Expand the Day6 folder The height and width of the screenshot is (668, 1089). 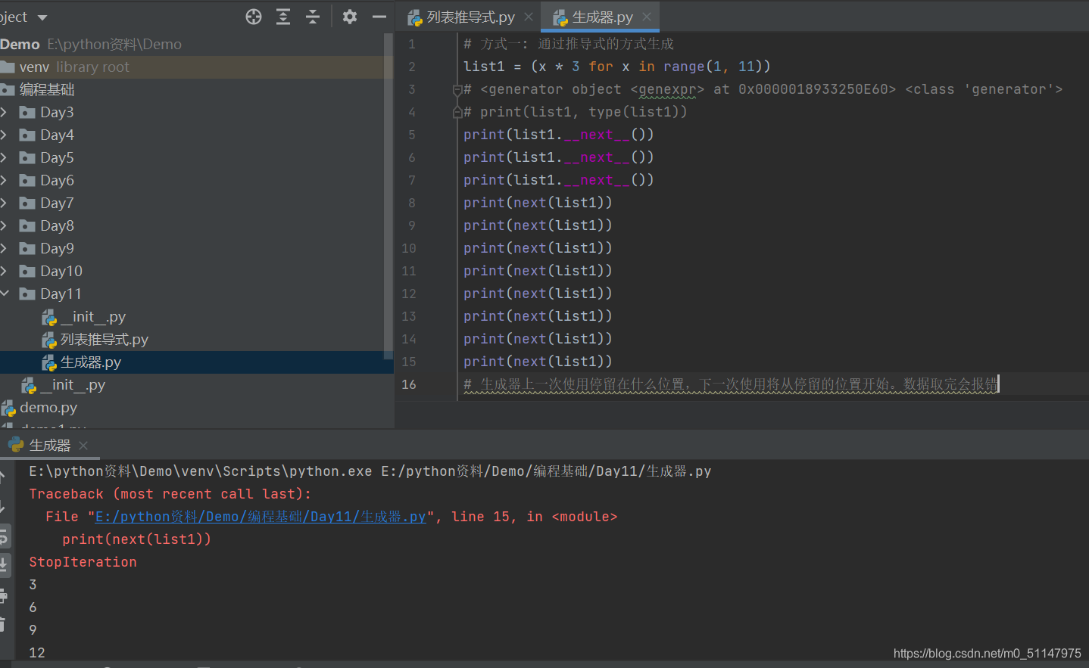coord(4,180)
